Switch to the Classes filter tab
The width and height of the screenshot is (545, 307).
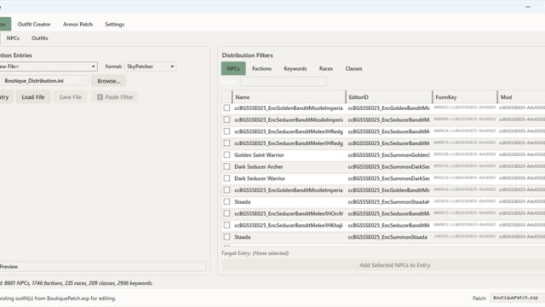353,68
